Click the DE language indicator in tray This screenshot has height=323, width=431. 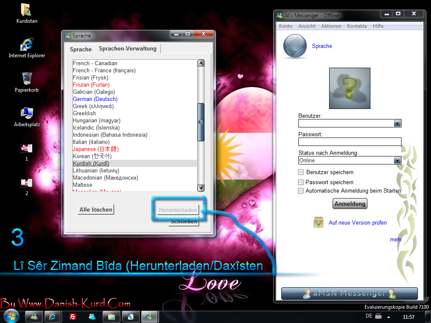tap(369, 316)
